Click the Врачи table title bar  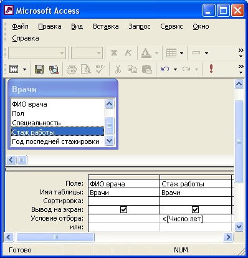click(63, 89)
